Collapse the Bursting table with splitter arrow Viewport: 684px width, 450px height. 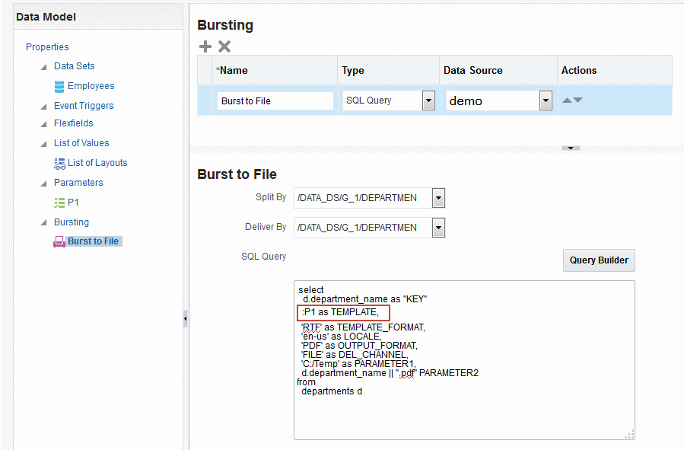[x=571, y=146]
